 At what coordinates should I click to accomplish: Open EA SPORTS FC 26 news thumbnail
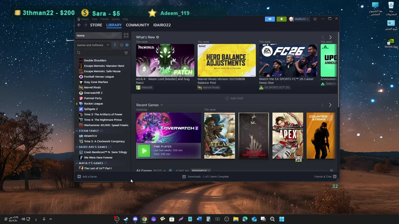(288, 60)
